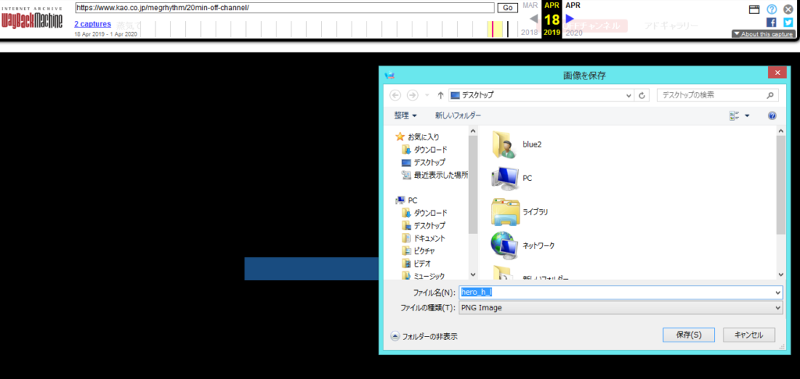Open the ファイルの種類 PNG Image dropdown
Screen dimensions: 800x379
pyautogui.click(x=620, y=308)
